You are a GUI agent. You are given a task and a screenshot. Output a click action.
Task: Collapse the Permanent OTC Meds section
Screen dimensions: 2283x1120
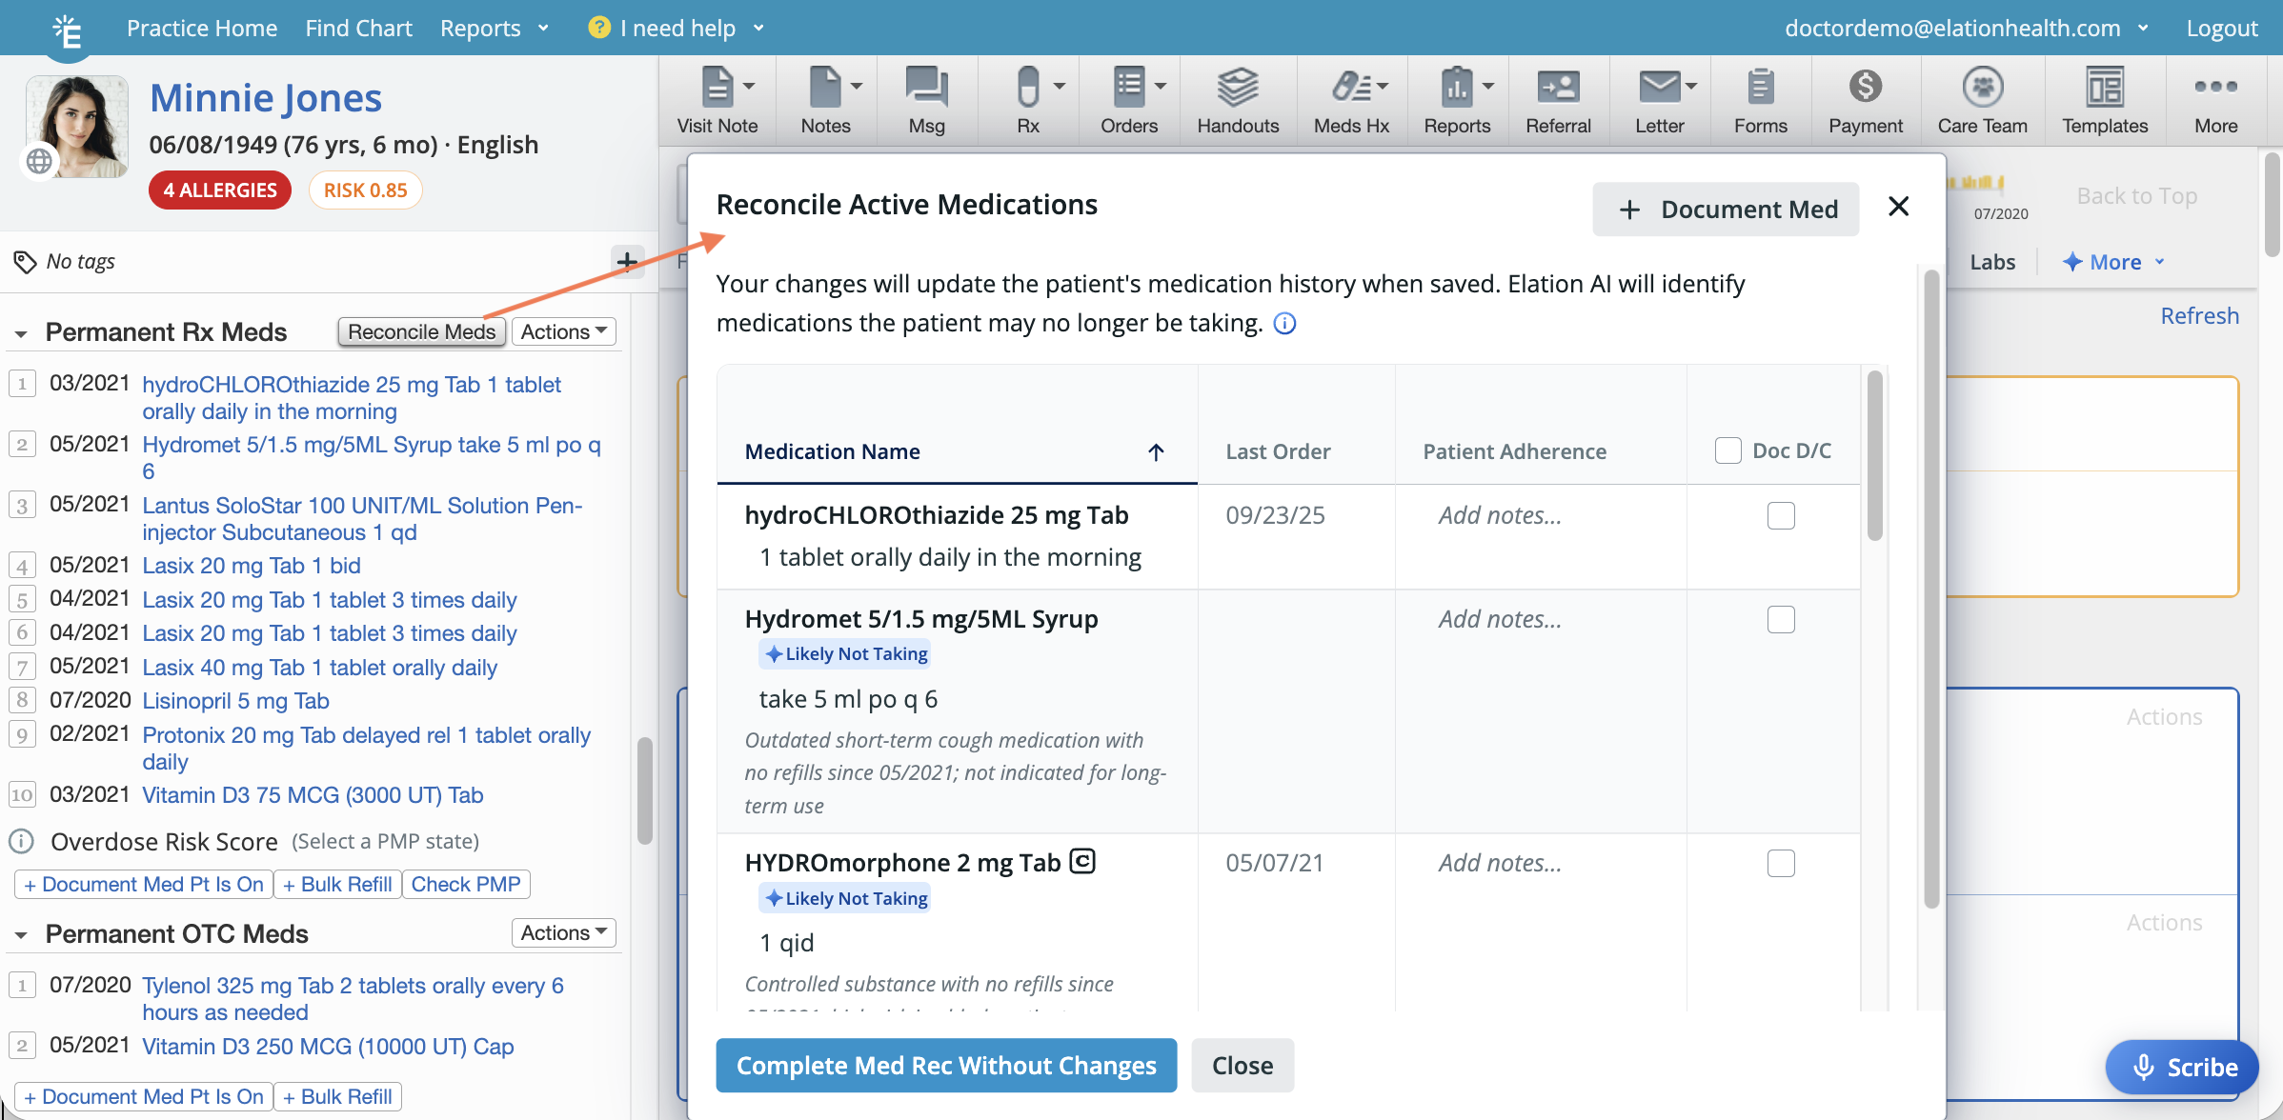pos(21,935)
